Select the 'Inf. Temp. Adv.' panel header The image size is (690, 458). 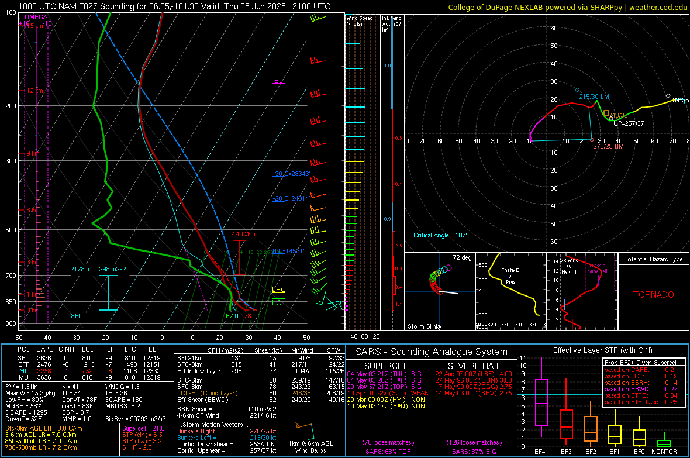click(392, 24)
